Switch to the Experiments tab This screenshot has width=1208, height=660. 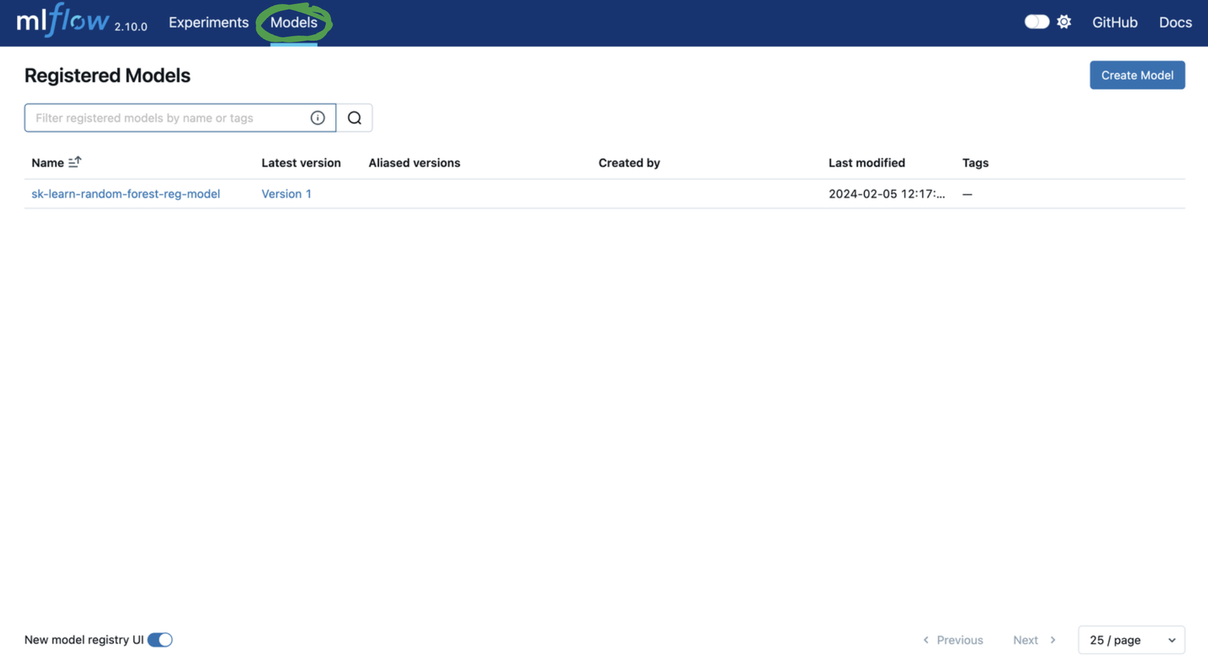208,23
